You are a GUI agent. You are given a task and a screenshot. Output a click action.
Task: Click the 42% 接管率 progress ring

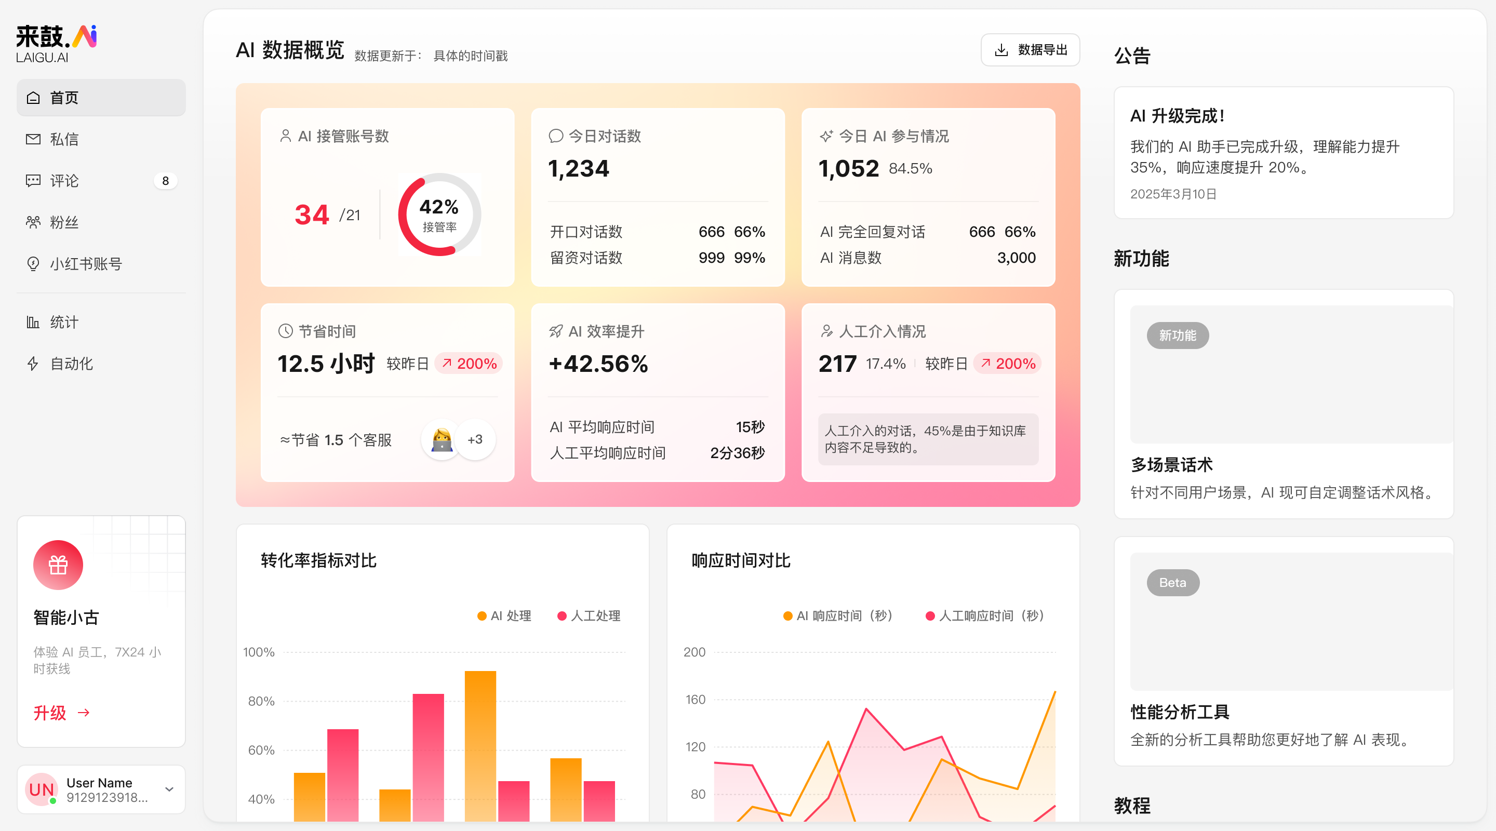tap(439, 215)
